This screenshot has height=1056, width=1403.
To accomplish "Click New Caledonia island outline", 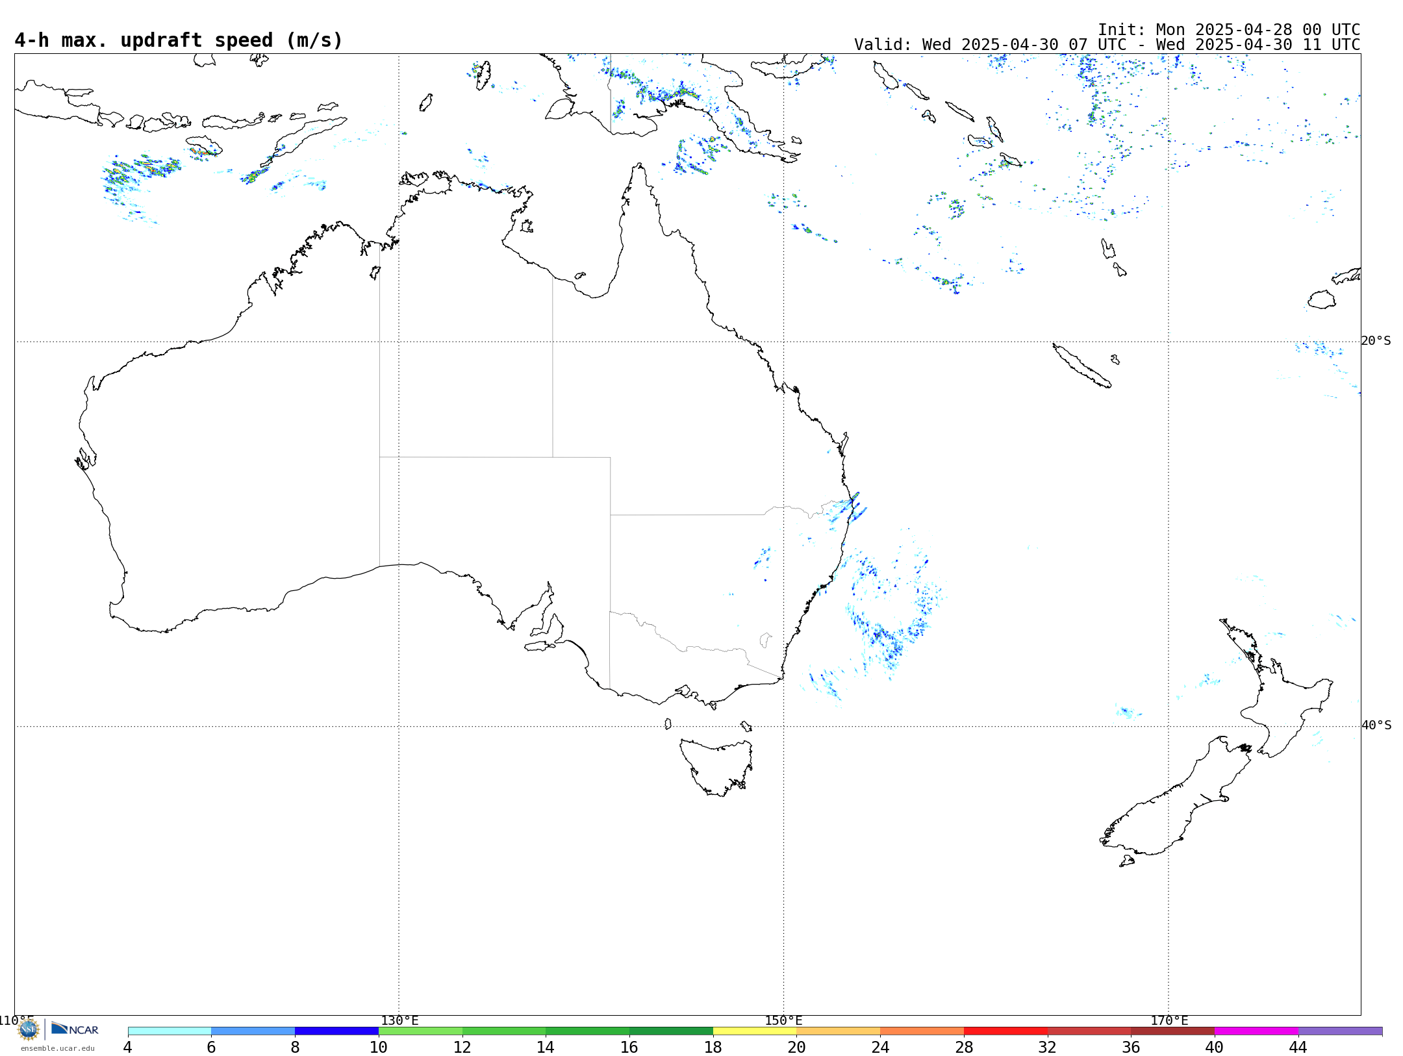I will click(x=1081, y=366).
